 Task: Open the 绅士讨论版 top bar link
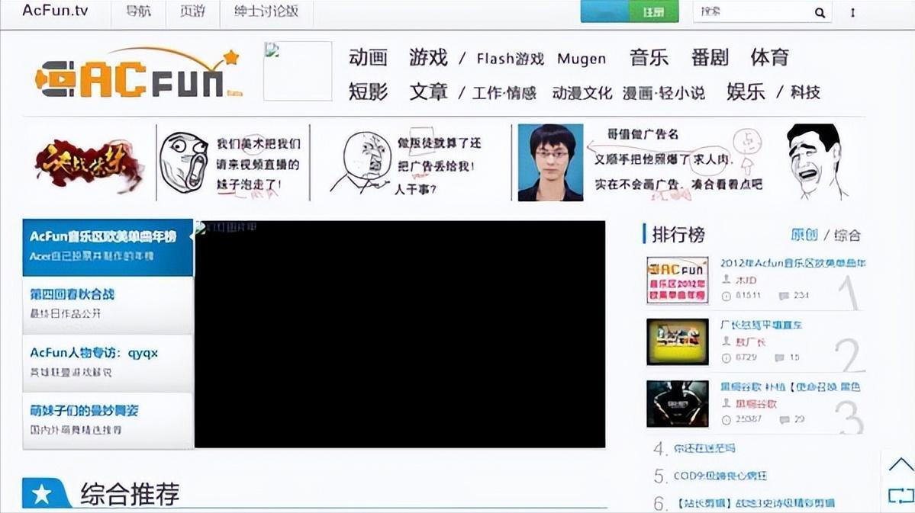tap(266, 11)
